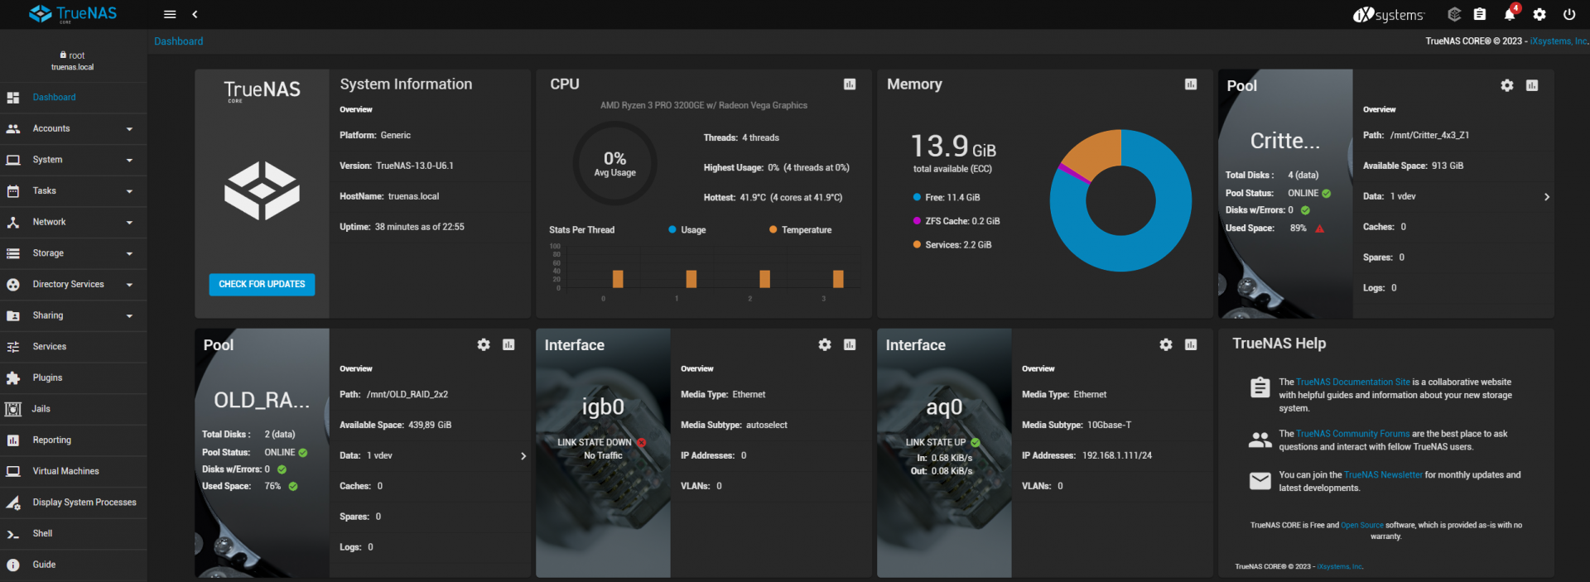This screenshot has width=1590, height=582.
Task: Click the Dashboard sidebar icon
Action: pyautogui.click(x=13, y=98)
